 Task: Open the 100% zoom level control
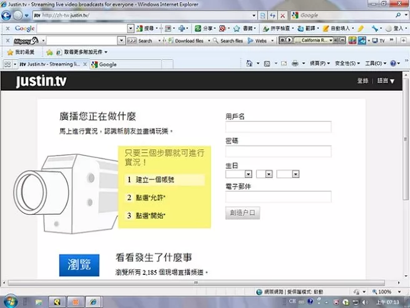[386, 292]
